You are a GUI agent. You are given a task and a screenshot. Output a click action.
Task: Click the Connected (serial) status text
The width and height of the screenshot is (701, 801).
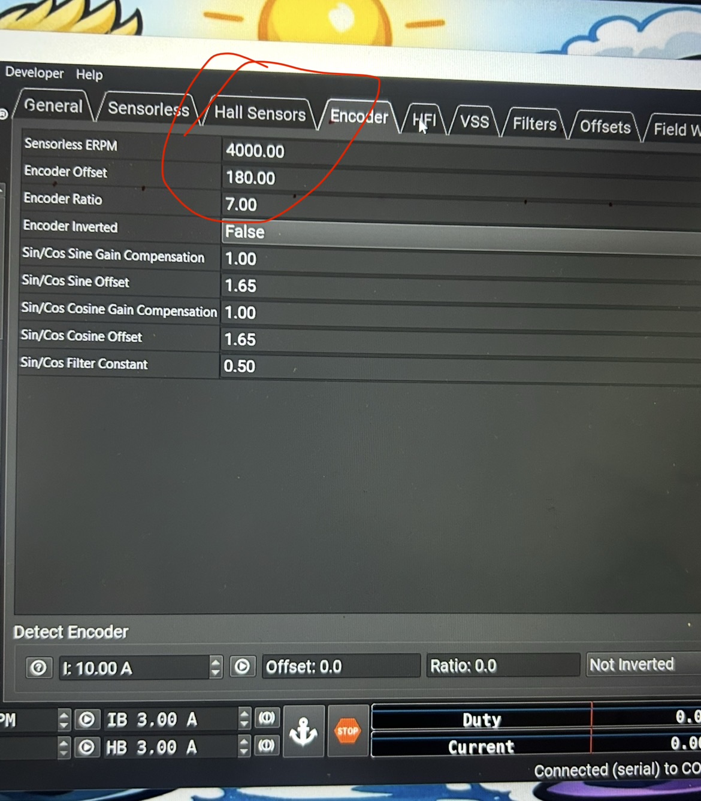(617, 769)
